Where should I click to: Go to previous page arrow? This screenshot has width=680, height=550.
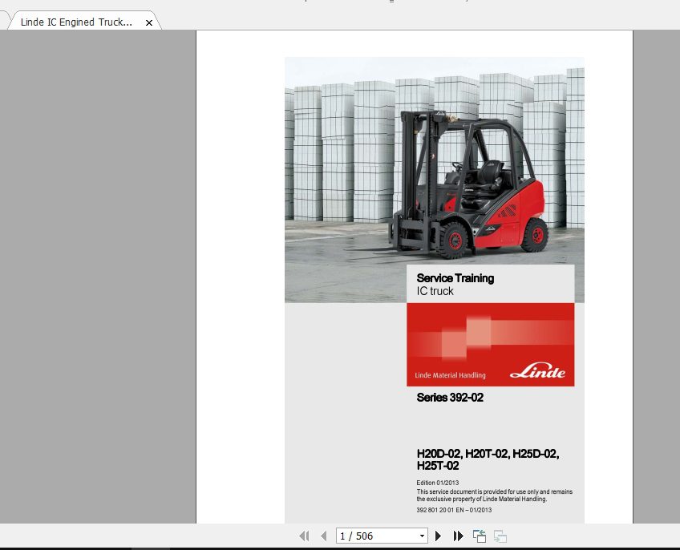coord(323,536)
